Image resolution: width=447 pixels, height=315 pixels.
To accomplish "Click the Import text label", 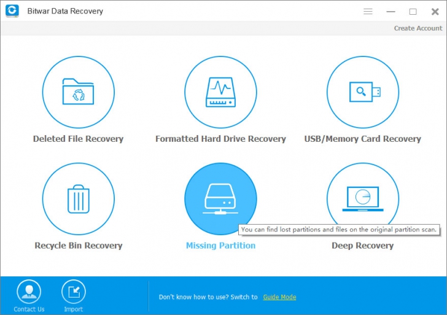I will click(74, 309).
